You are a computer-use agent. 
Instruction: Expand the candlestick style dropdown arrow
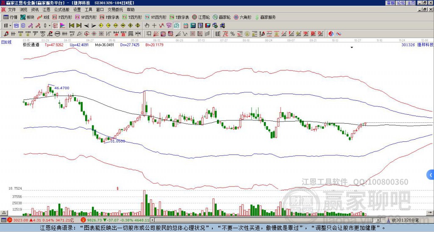click(x=50, y=26)
